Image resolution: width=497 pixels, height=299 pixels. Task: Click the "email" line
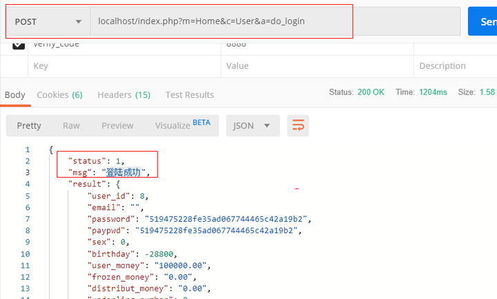pyautogui.click(x=115, y=207)
